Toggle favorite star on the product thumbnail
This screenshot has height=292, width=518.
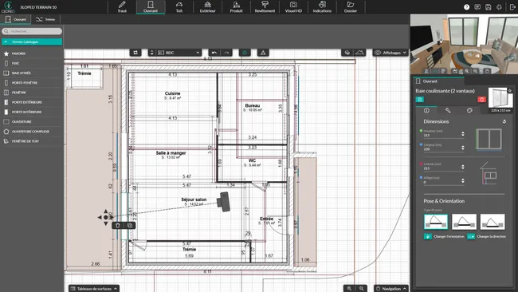[510, 90]
